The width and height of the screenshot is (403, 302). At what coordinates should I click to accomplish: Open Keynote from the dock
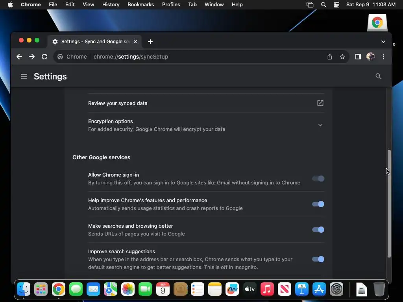(302, 289)
